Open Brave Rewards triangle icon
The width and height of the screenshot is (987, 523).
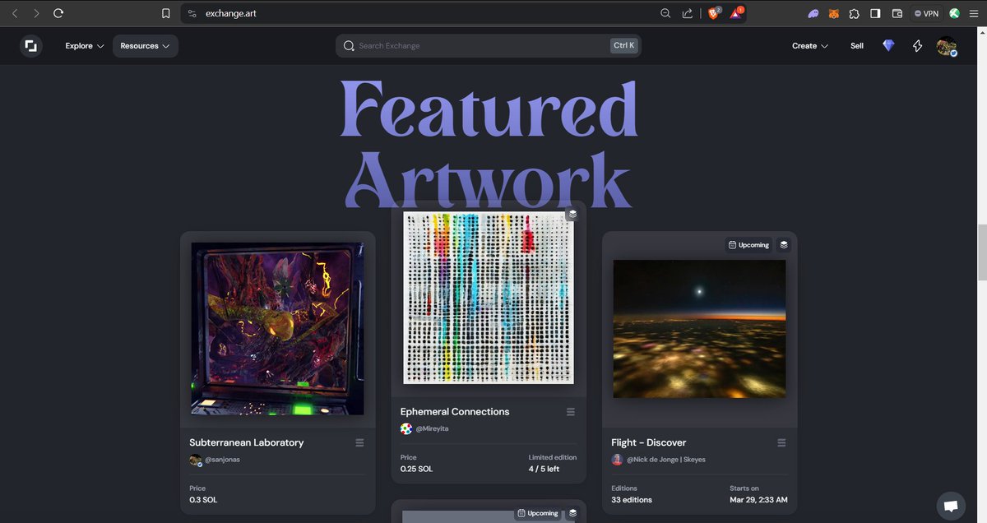tap(735, 13)
